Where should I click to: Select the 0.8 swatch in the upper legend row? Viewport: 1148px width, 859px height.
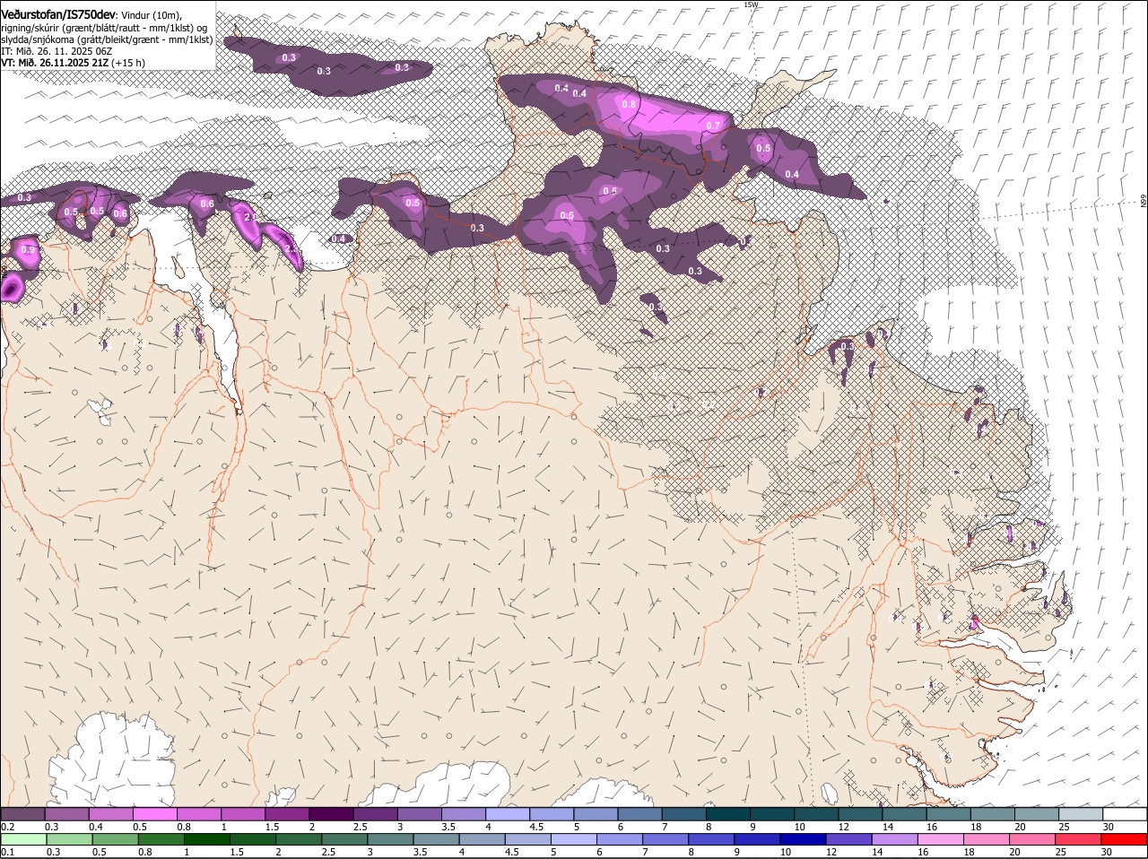tap(198, 813)
